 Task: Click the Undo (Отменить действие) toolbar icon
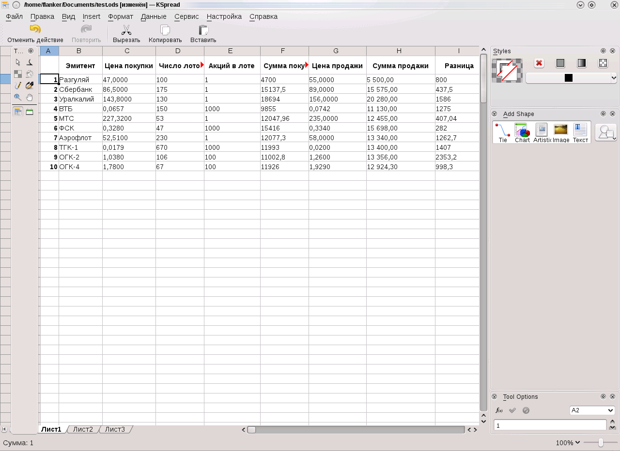click(35, 30)
